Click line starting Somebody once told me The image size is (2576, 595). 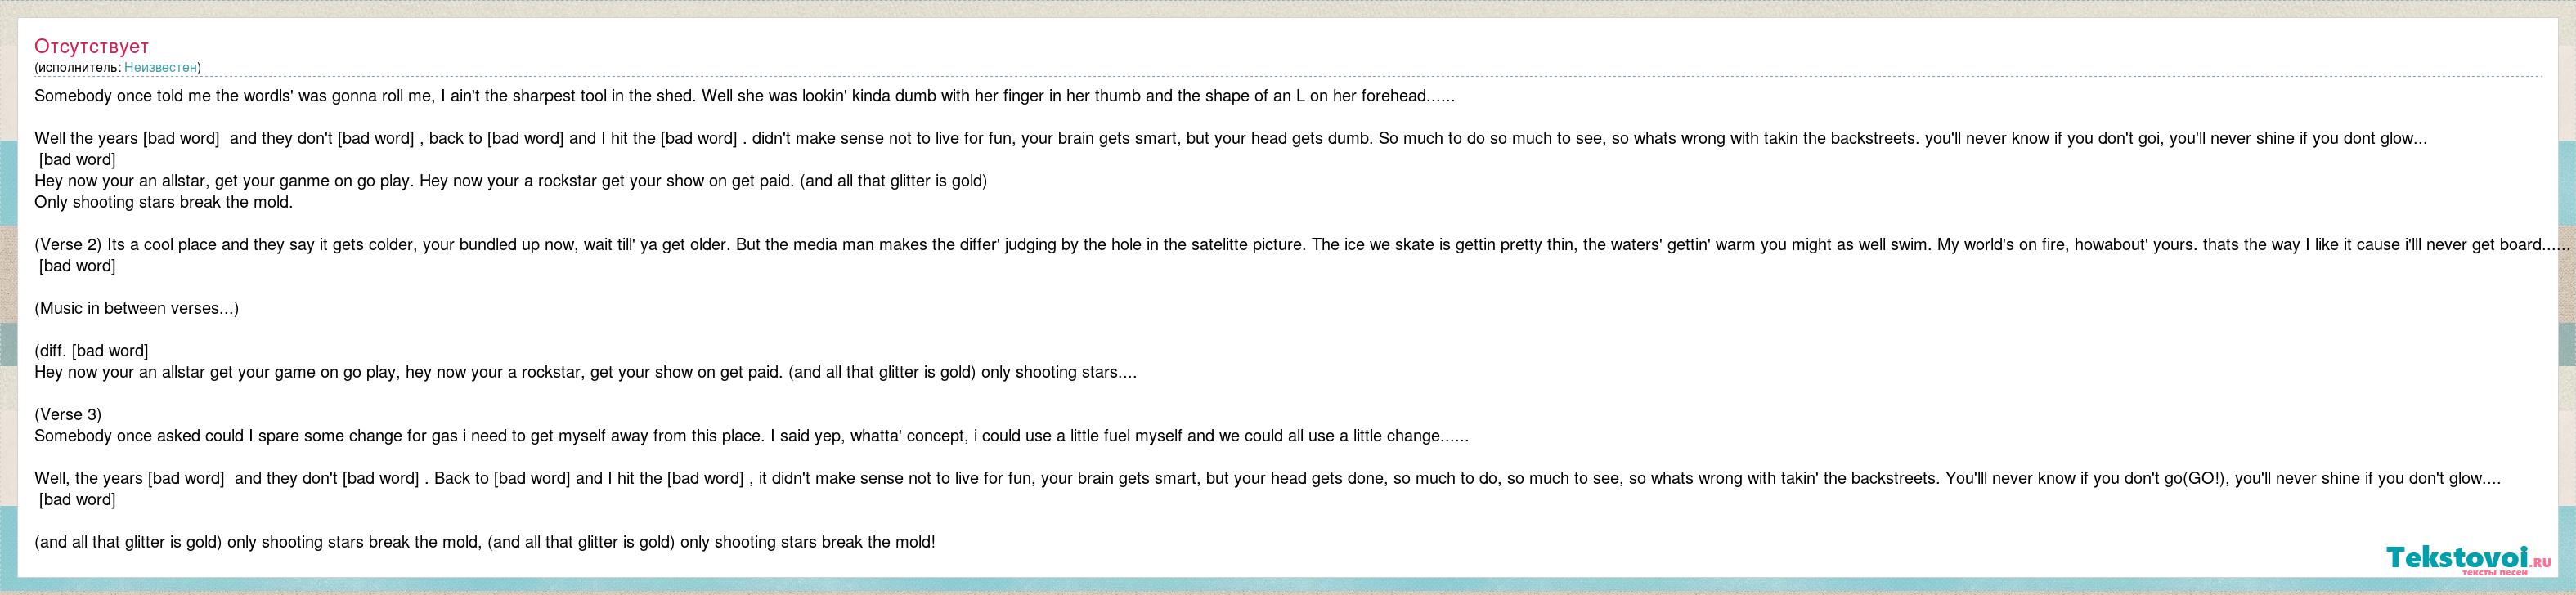point(745,96)
